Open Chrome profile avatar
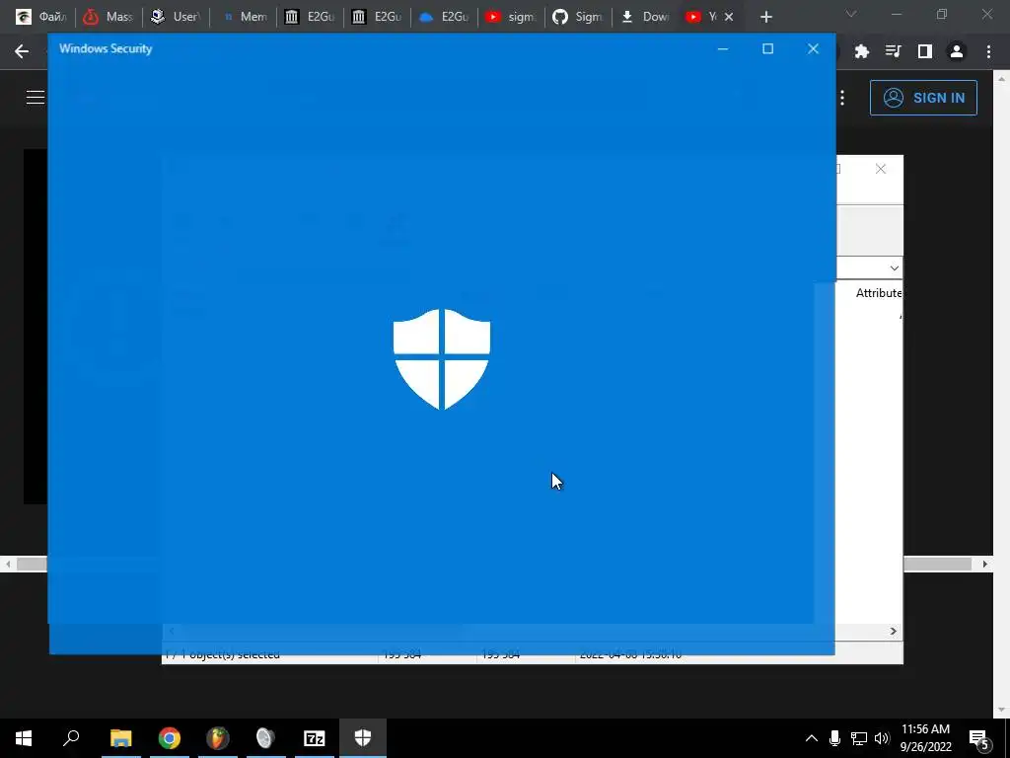 point(957,51)
